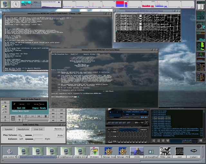Select the Pink Floyd playlist entry
The height and width of the screenshot is (164, 206).
pos(177,128)
